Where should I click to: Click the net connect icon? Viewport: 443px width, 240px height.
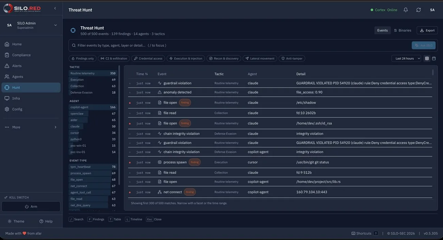pos(159,192)
